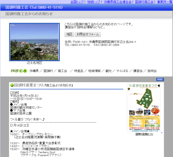Click the TEL:0980-41-5116 text
Image resolution: width=173 pixels, height=157 pixels.
[77, 45]
